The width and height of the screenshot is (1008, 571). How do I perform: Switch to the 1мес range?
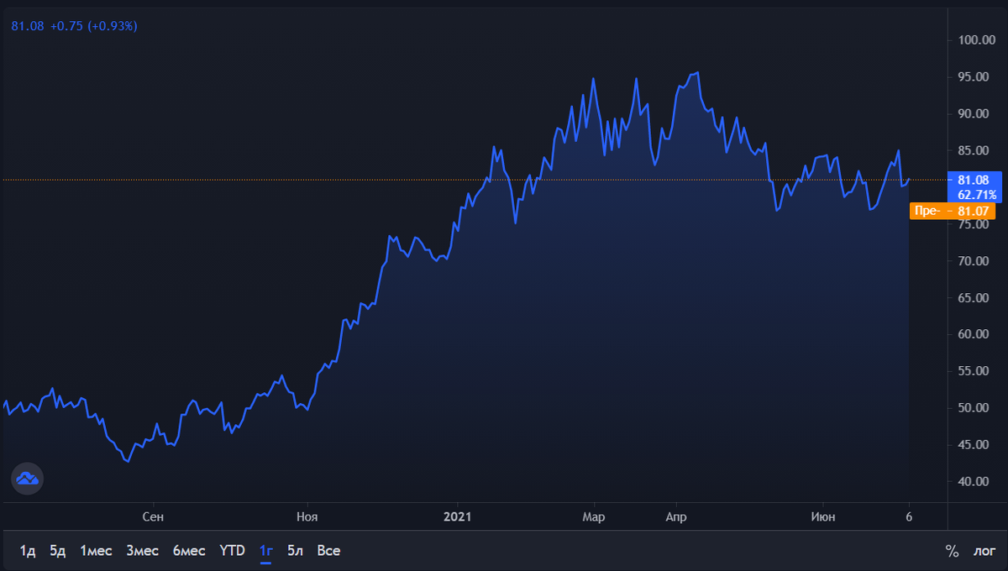coord(96,551)
